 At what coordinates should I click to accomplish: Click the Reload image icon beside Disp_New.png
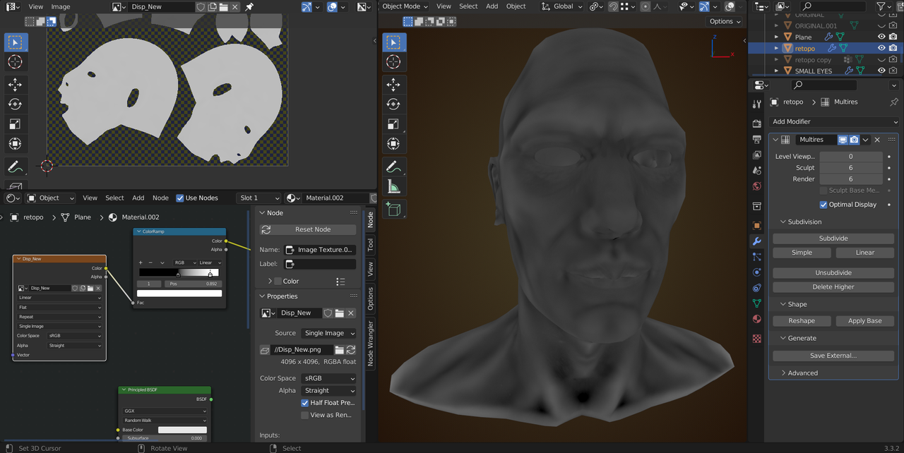point(351,350)
